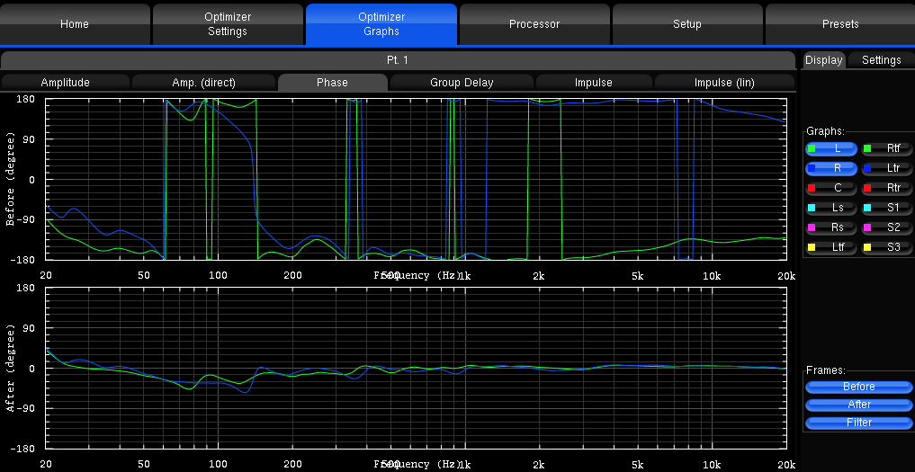Go to the Presets tab

pyautogui.click(x=839, y=24)
